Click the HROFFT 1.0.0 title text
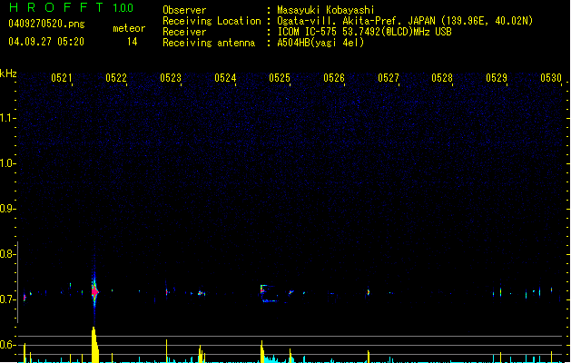This screenshot has width=571, height=363. pyautogui.click(x=72, y=7)
